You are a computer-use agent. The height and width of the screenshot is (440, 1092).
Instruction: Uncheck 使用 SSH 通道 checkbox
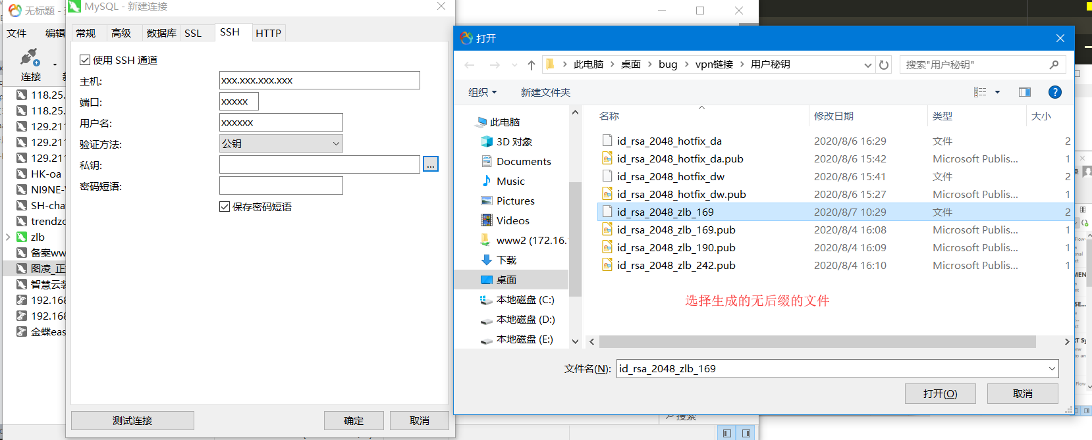(x=85, y=60)
